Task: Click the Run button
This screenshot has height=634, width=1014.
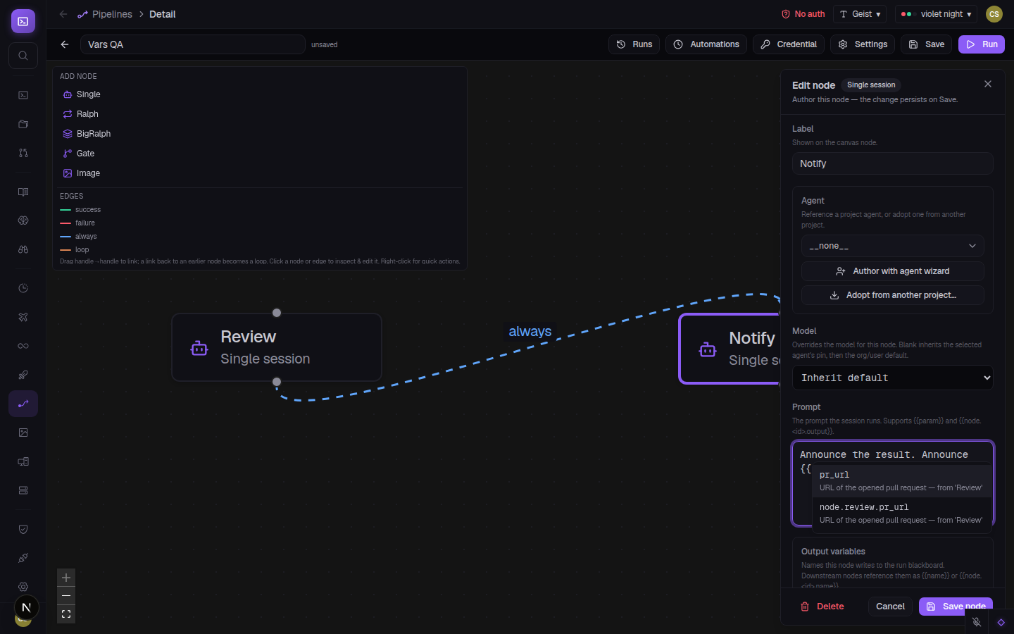Action: click(981, 44)
